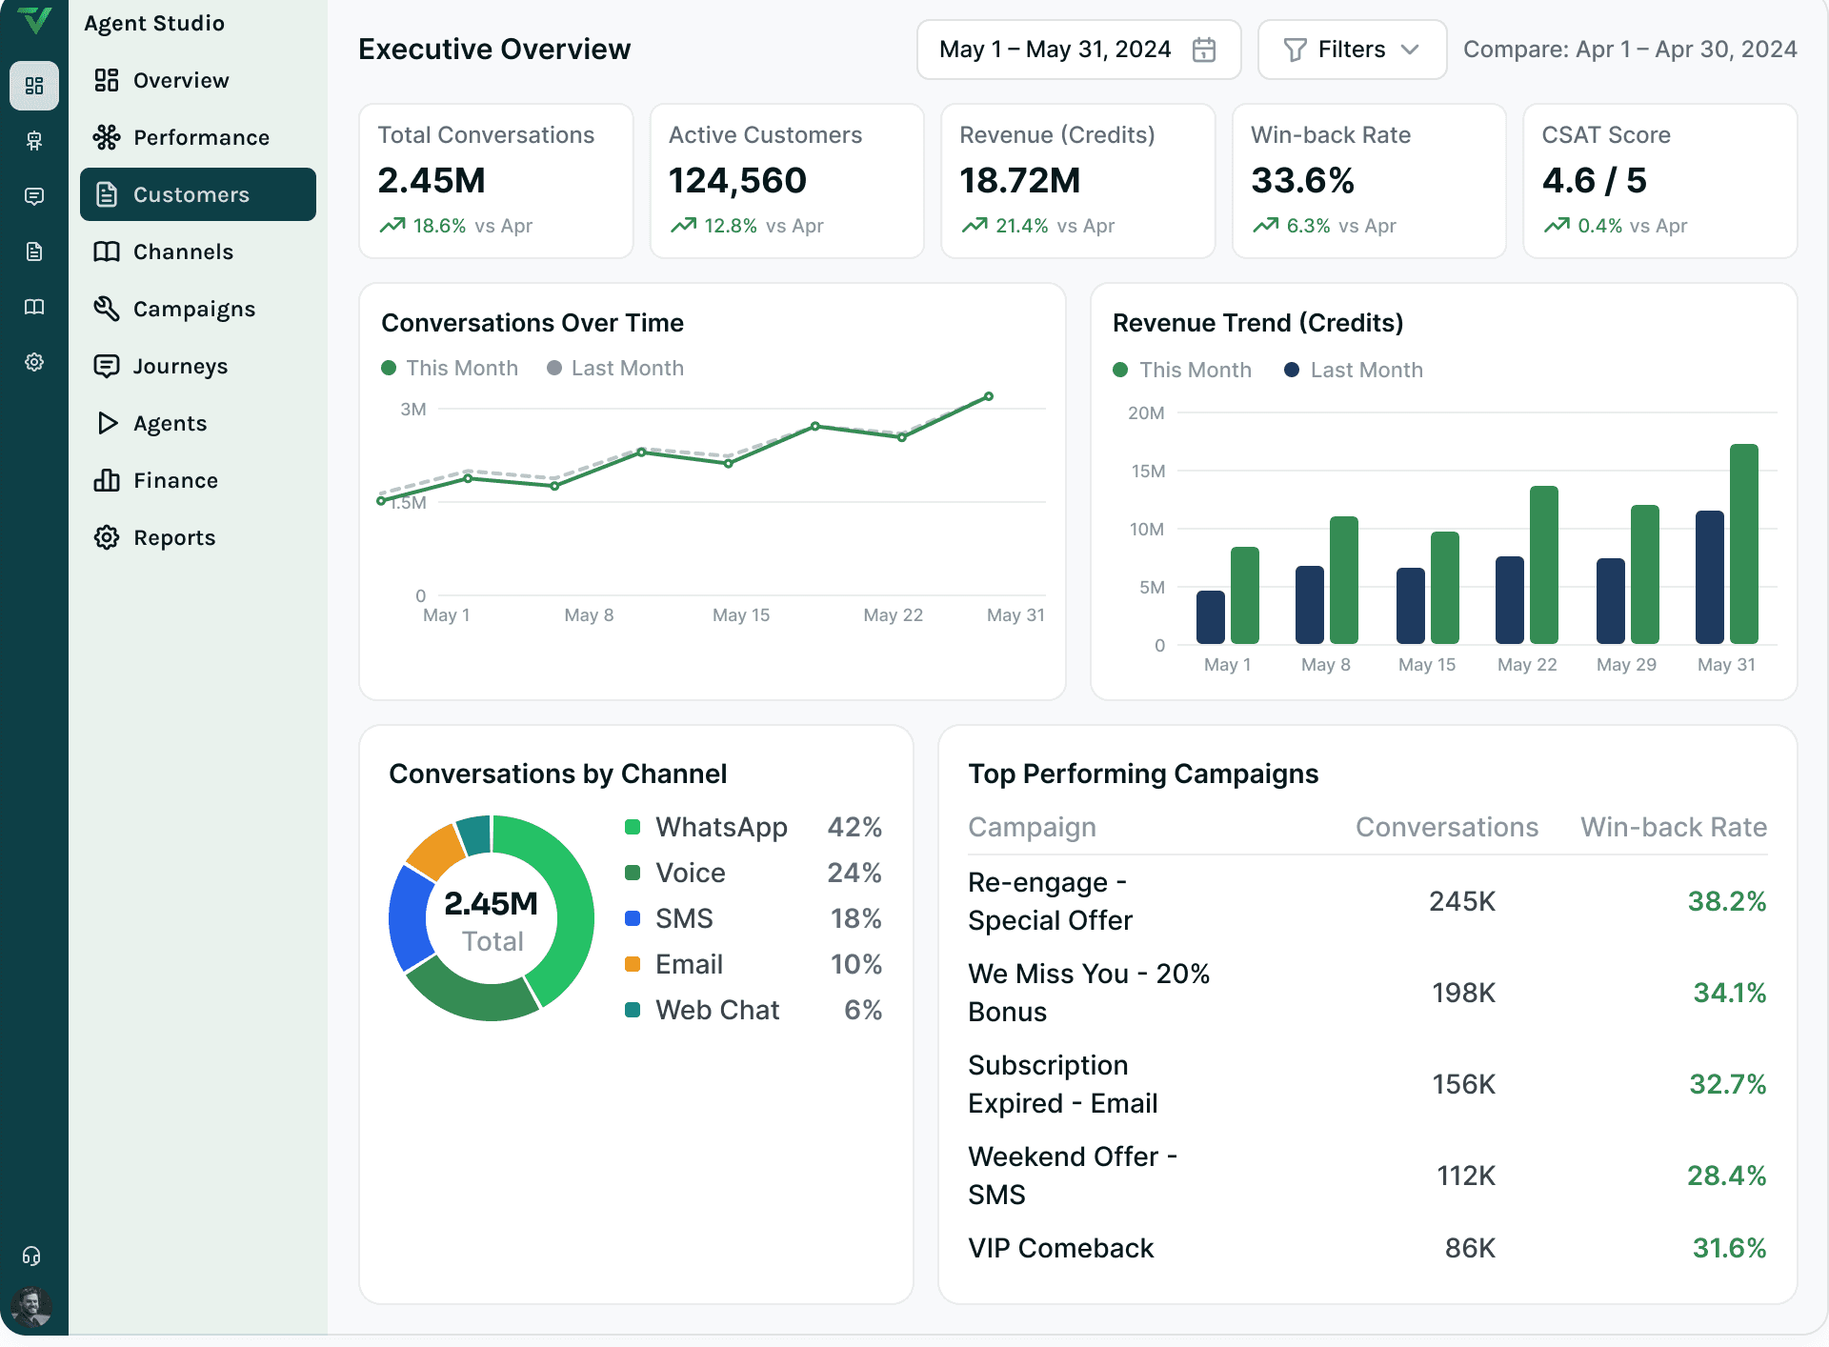This screenshot has height=1347, width=1829.
Task: Open the Win-back Rate KPI card
Action: [1369, 181]
